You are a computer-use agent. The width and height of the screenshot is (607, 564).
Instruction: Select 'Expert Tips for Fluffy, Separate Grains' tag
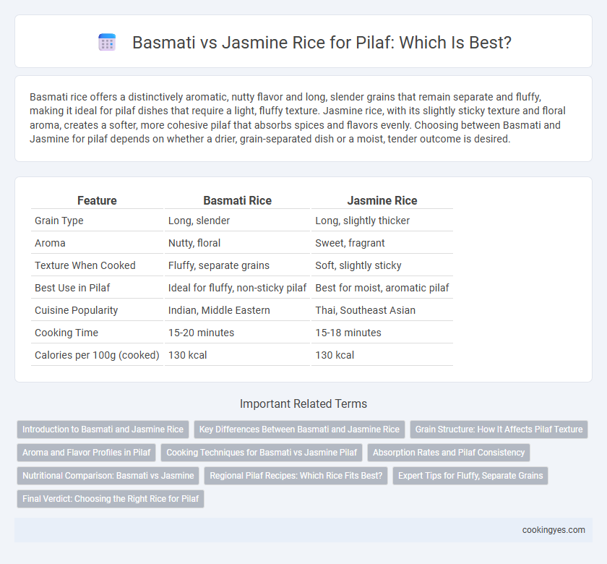pos(470,476)
